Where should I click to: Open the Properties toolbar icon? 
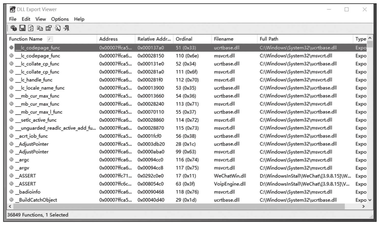click(49, 28)
